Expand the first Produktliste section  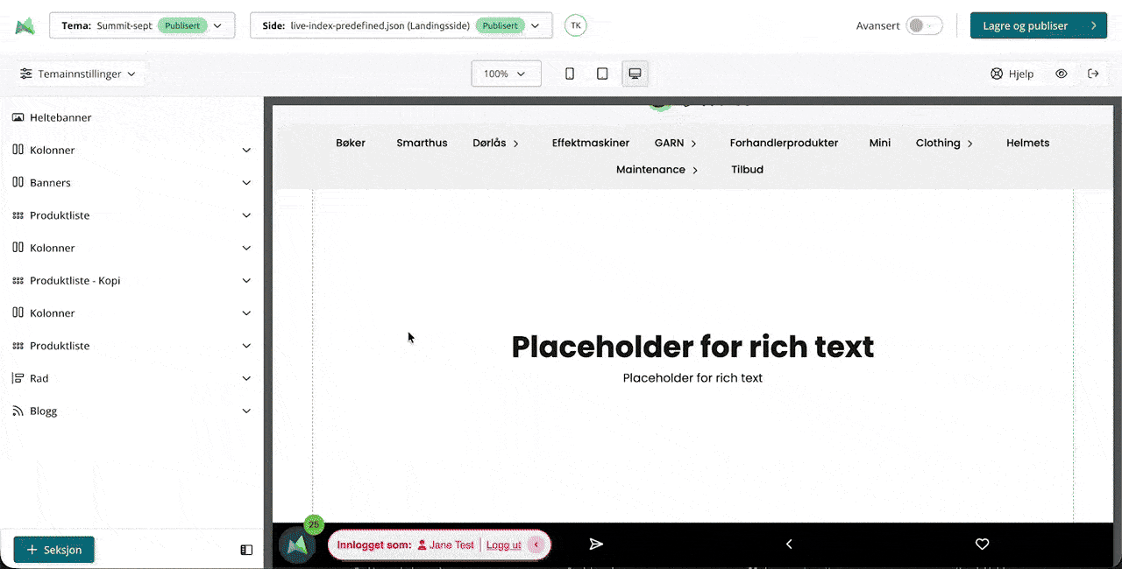(x=246, y=215)
